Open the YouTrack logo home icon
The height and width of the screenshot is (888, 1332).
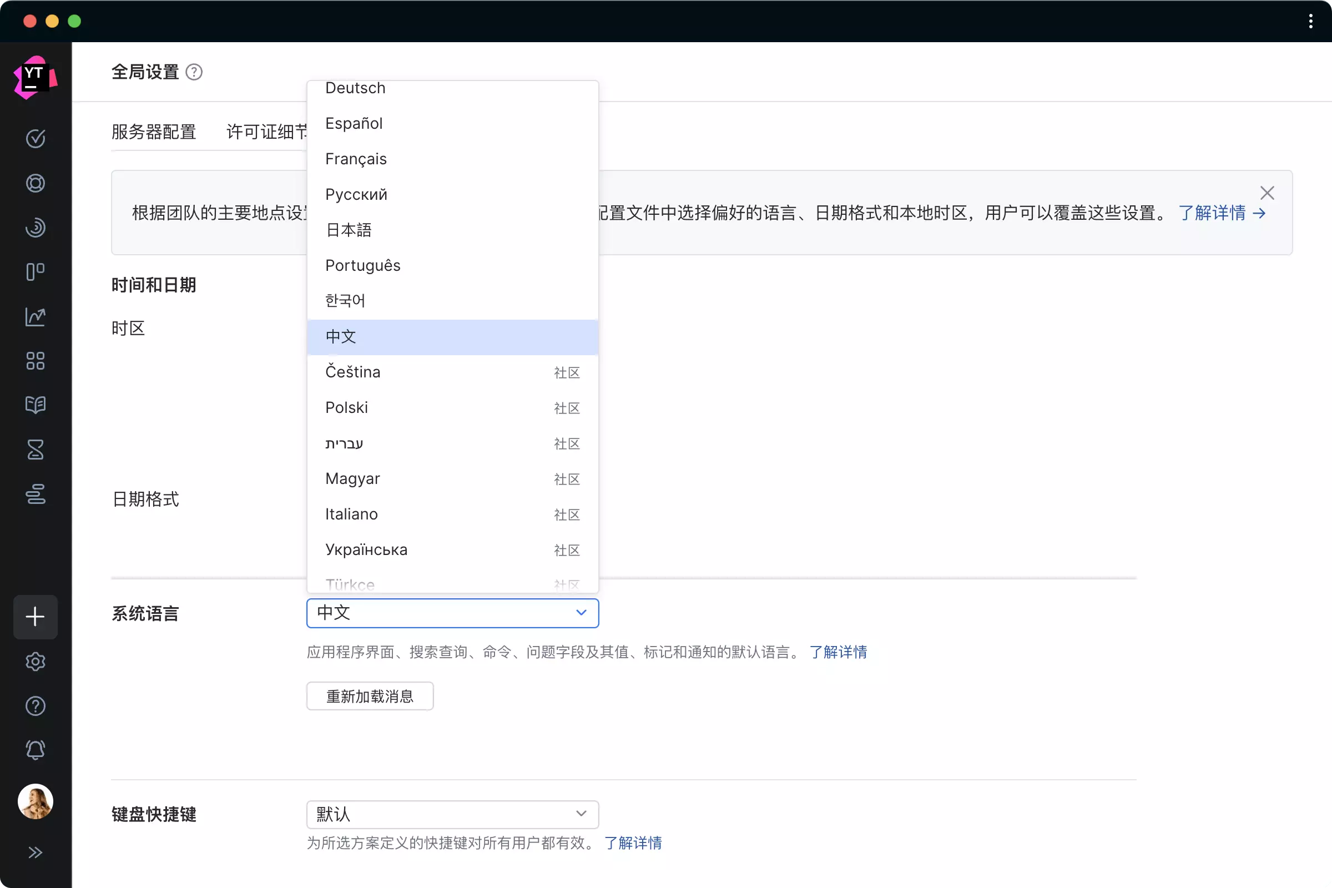(35, 77)
